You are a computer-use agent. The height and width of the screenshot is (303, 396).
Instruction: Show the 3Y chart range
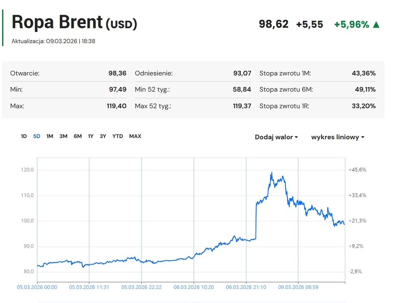103,136
